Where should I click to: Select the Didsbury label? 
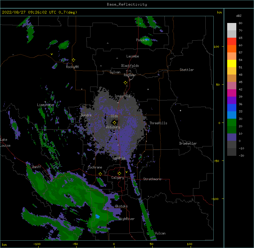113,127
